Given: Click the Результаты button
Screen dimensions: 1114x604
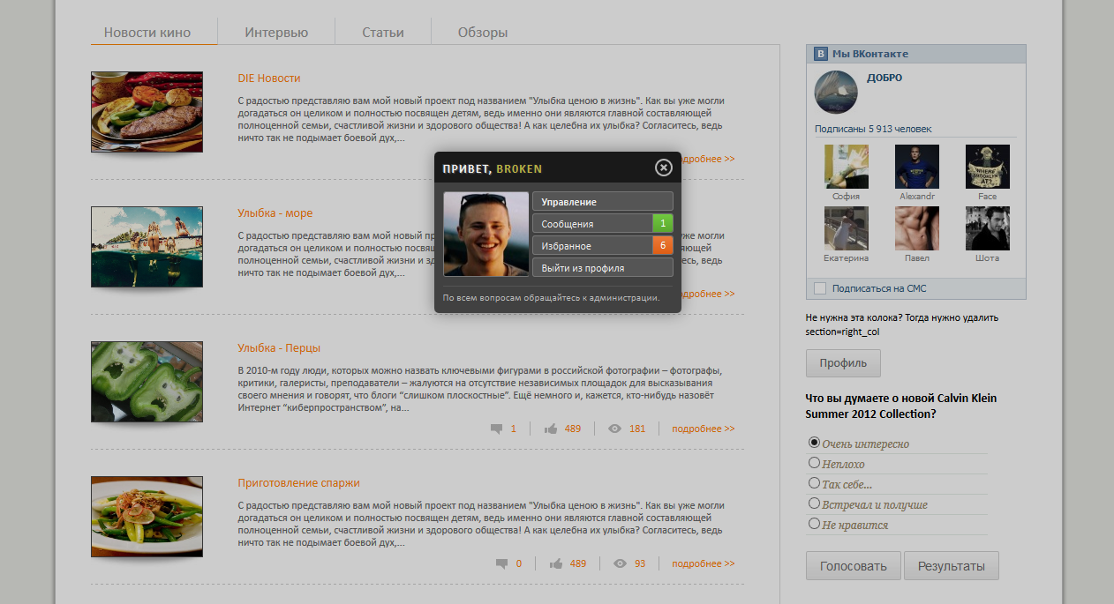Looking at the screenshot, I should (951, 566).
